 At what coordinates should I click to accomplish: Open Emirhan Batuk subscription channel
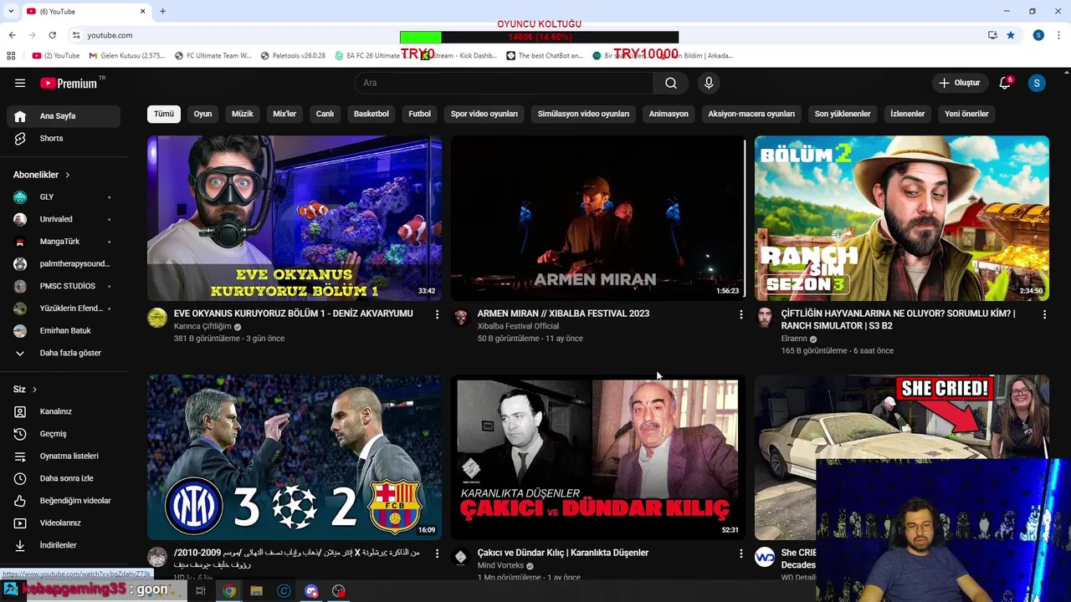64,331
